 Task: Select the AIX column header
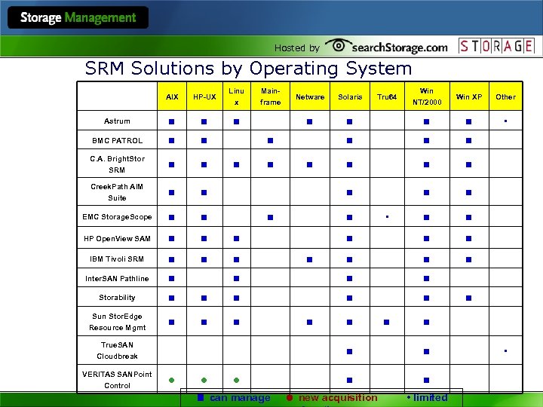click(172, 96)
